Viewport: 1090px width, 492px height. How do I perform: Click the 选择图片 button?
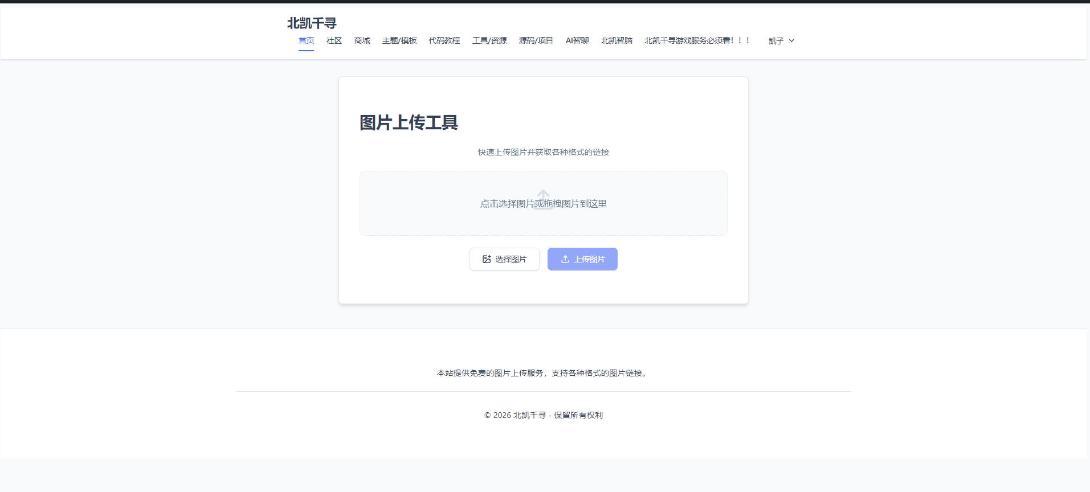point(504,259)
